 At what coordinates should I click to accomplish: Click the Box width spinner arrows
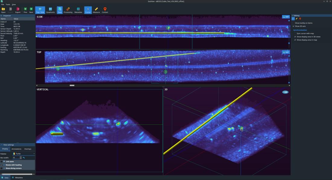point(21,157)
